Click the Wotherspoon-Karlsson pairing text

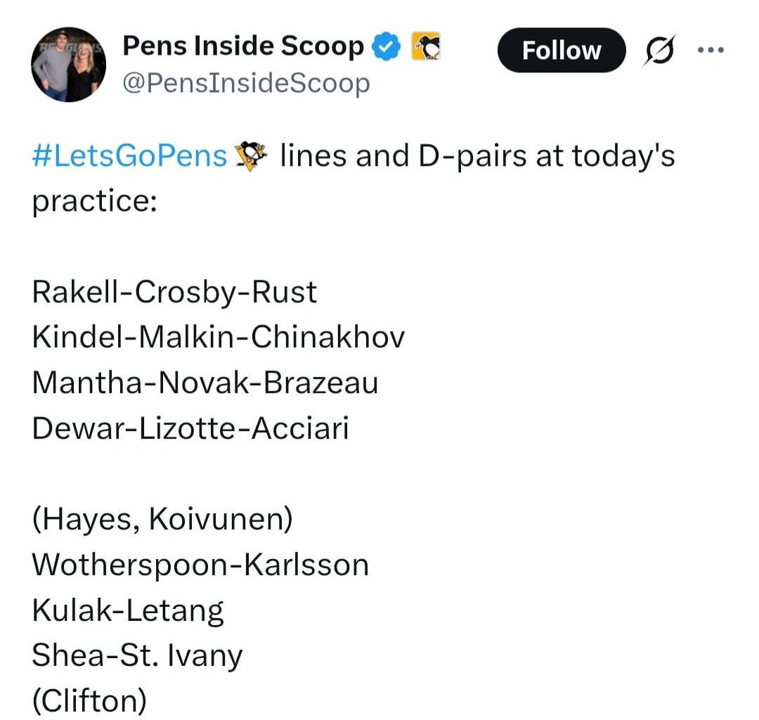click(x=200, y=563)
